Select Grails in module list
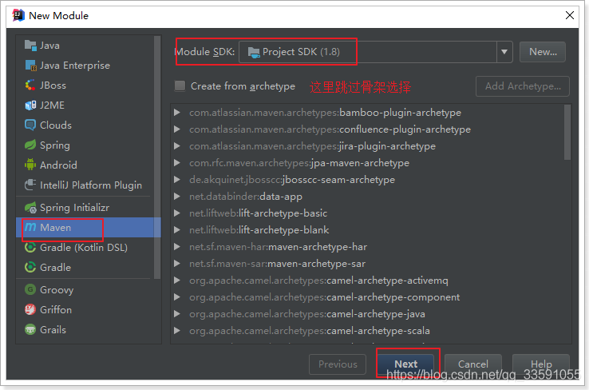589x390 pixels. [x=85, y=329]
